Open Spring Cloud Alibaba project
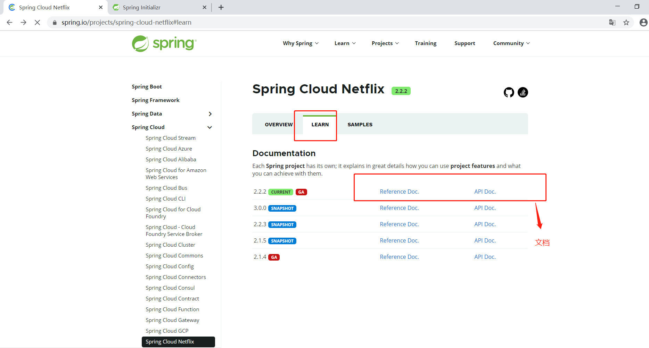 tap(171, 160)
